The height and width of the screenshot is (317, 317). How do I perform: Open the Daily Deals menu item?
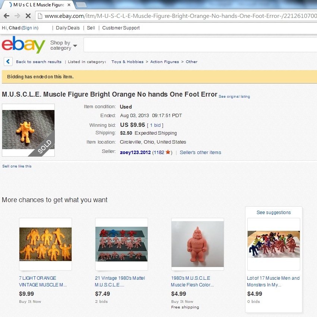pyautogui.click(x=68, y=28)
